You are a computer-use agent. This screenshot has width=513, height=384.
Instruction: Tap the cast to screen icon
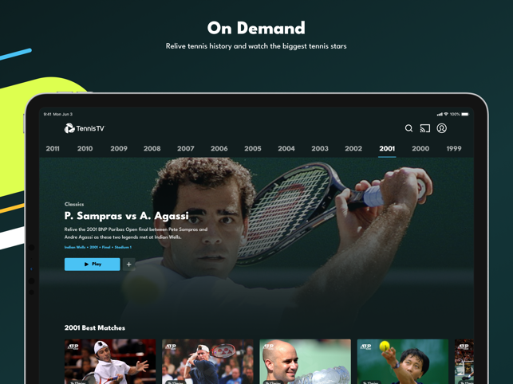425,128
